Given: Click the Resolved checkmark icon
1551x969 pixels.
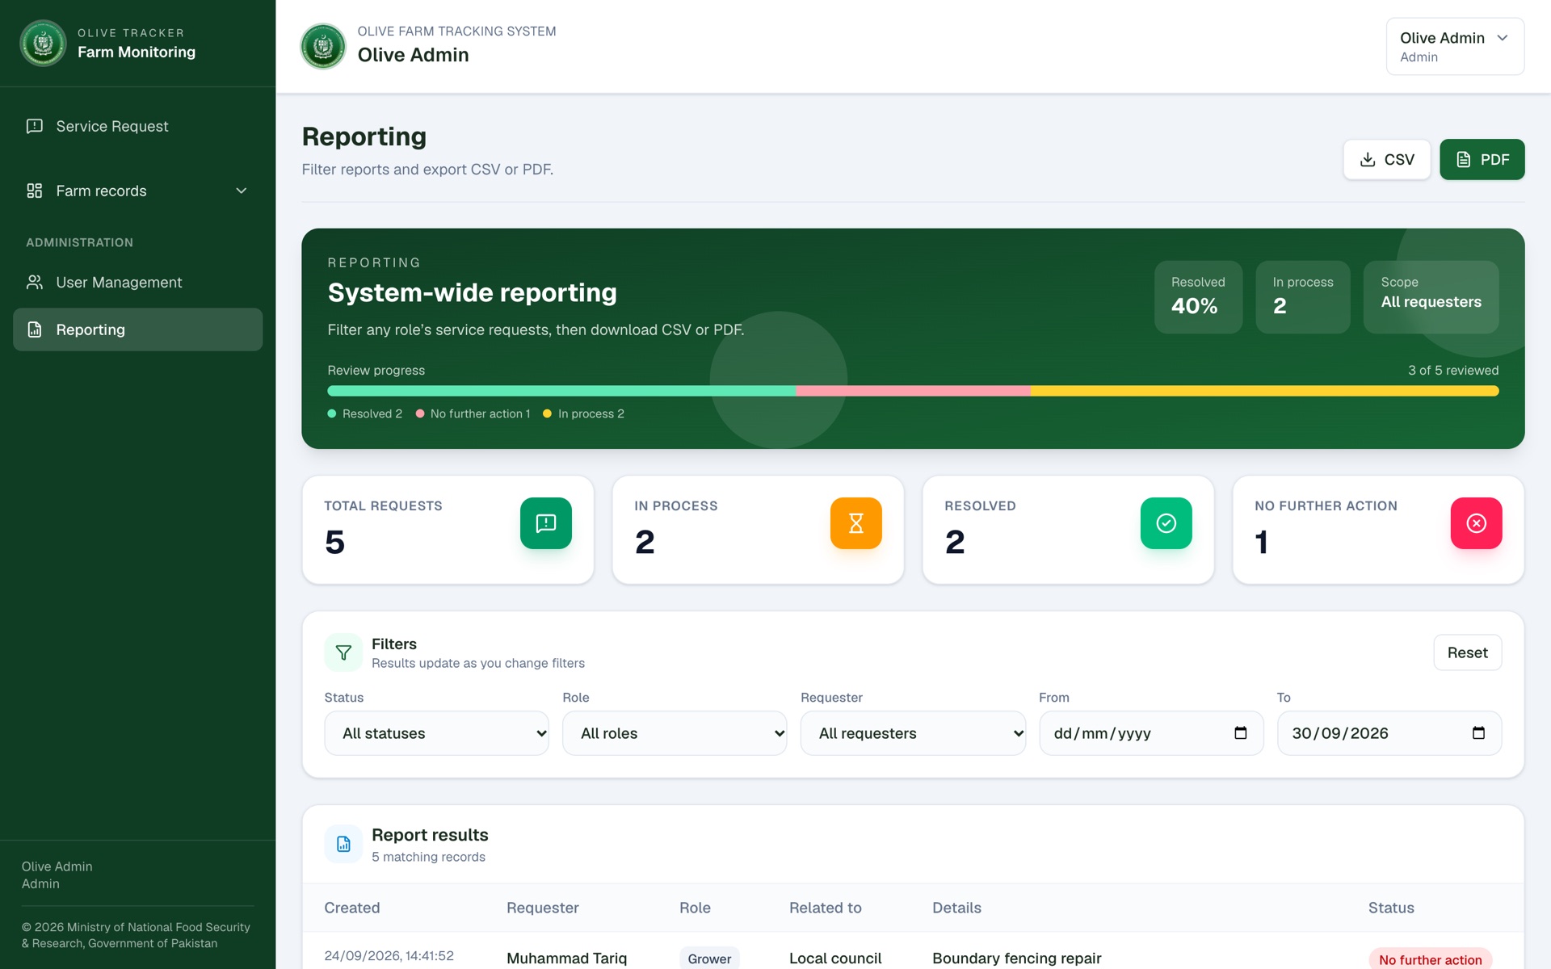Looking at the screenshot, I should (x=1166, y=523).
